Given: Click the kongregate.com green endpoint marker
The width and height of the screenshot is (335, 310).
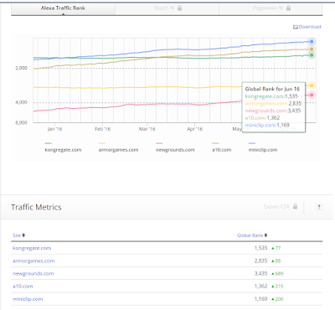Looking at the screenshot, I should [312, 55].
